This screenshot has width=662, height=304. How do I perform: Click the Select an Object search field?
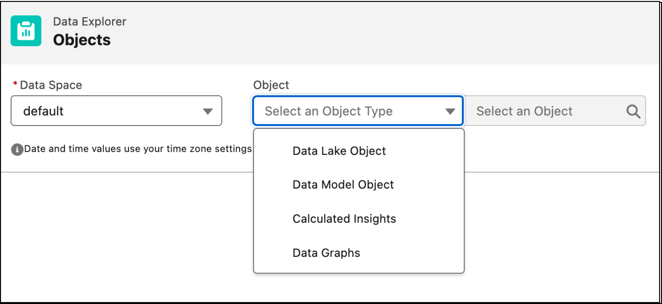click(555, 111)
